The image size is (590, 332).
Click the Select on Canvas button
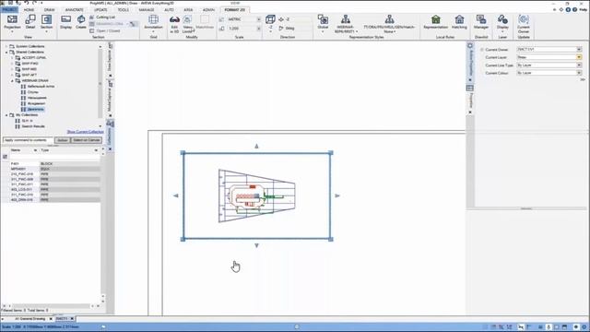(86, 140)
